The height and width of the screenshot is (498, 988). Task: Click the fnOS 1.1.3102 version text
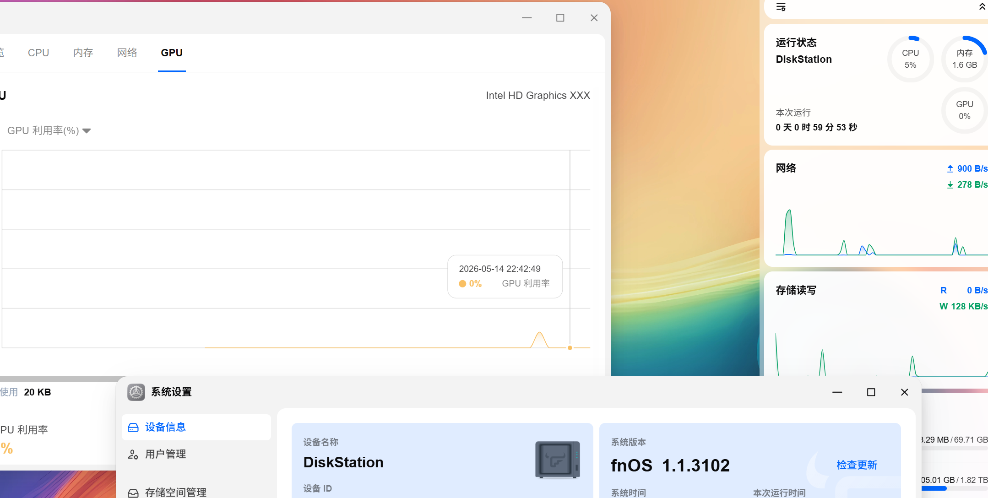pyautogui.click(x=670, y=466)
